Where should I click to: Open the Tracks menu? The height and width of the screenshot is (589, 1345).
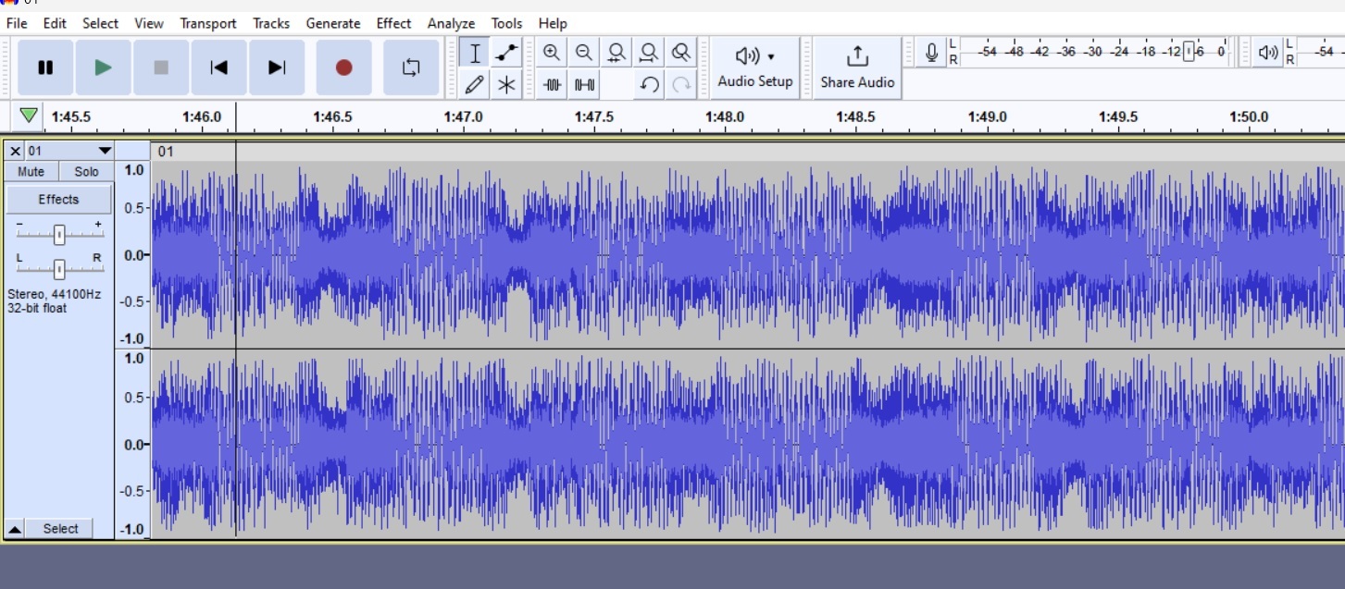point(271,23)
